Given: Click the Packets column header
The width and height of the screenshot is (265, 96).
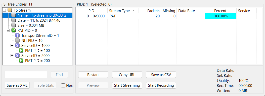Looking at the screenshot, I should click(150, 11).
